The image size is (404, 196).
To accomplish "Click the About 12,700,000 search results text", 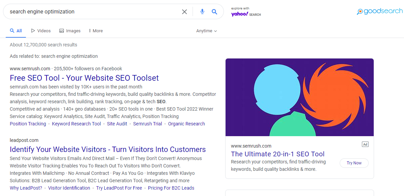I will click(43, 45).
